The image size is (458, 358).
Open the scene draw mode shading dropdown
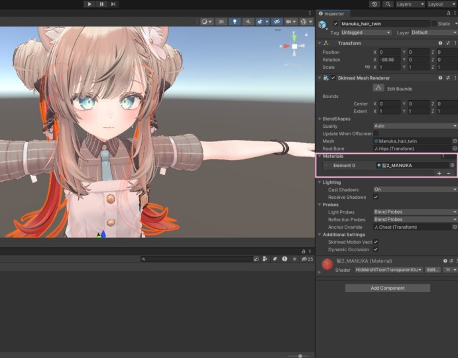point(207,22)
